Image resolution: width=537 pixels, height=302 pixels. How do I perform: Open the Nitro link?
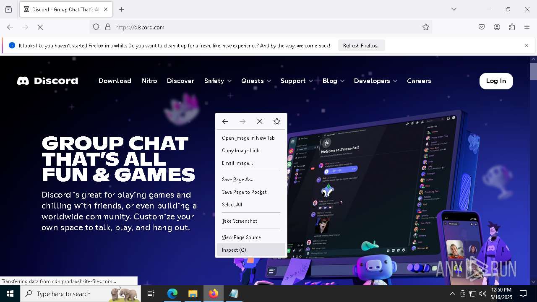[x=149, y=81]
